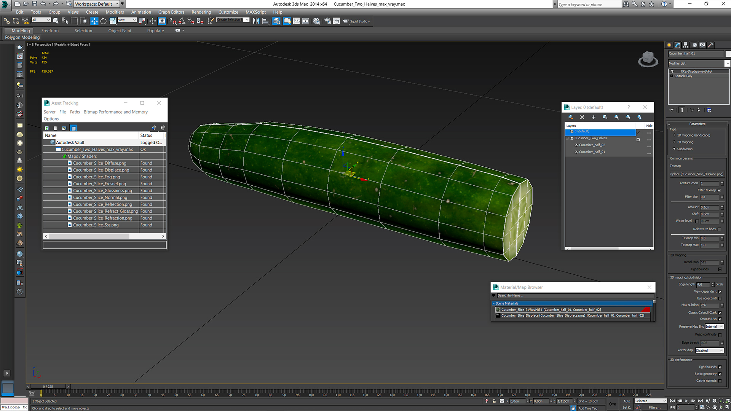This screenshot has width=731, height=411.
Task: Expand the Editable Poly modifier entry
Action: coord(672,76)
